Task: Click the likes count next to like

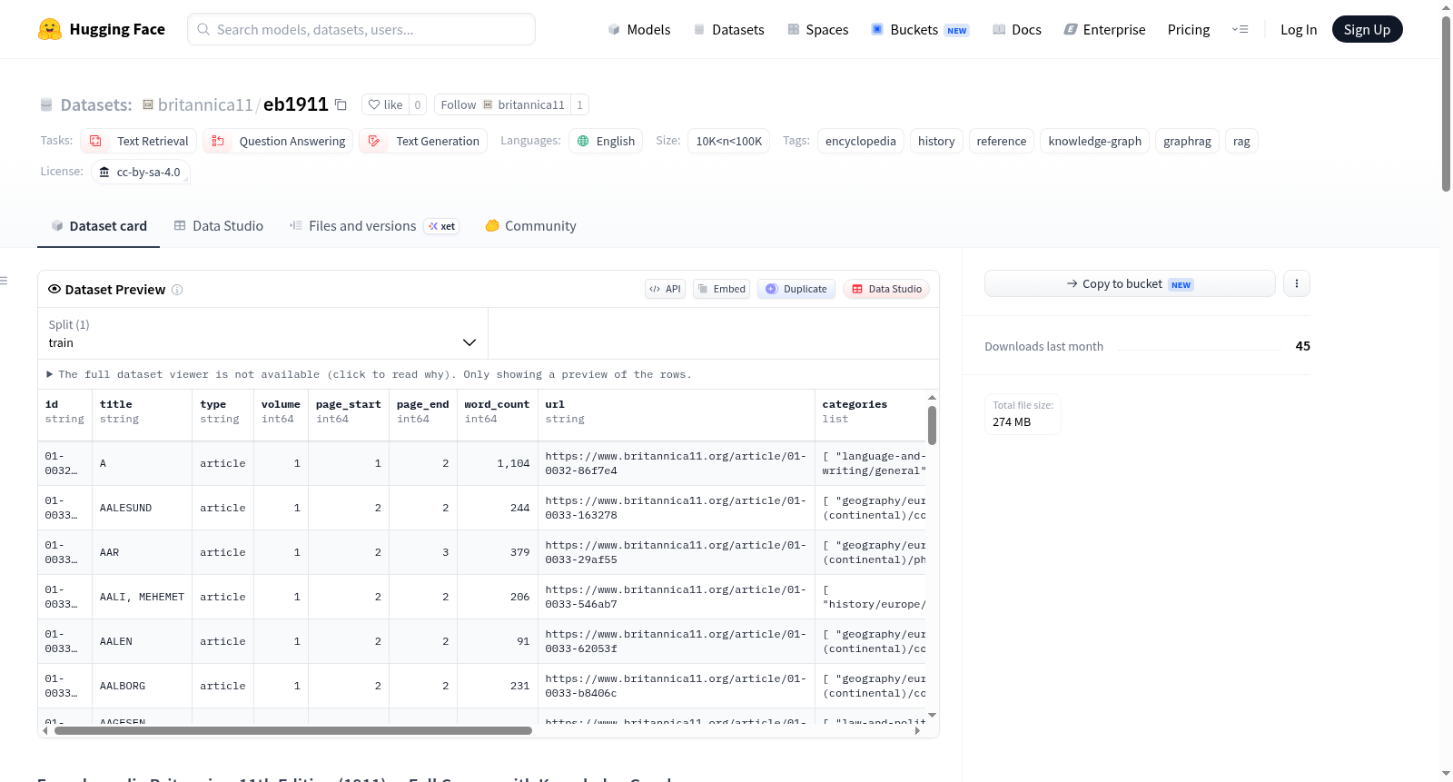Action: (418, 104)
